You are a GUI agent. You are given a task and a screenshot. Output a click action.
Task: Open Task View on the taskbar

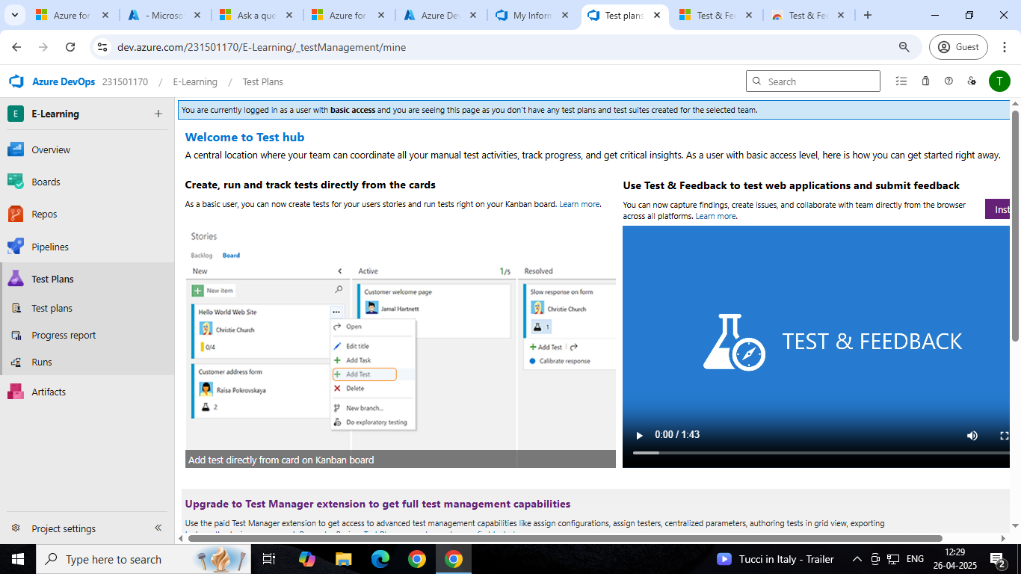269,559
